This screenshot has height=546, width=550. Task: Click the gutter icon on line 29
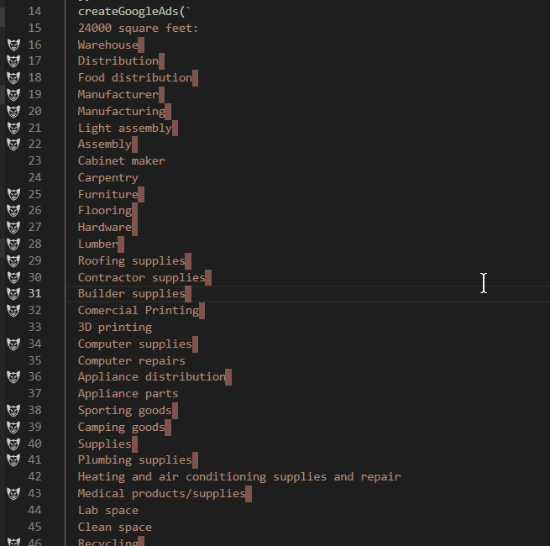pos(13,260)
